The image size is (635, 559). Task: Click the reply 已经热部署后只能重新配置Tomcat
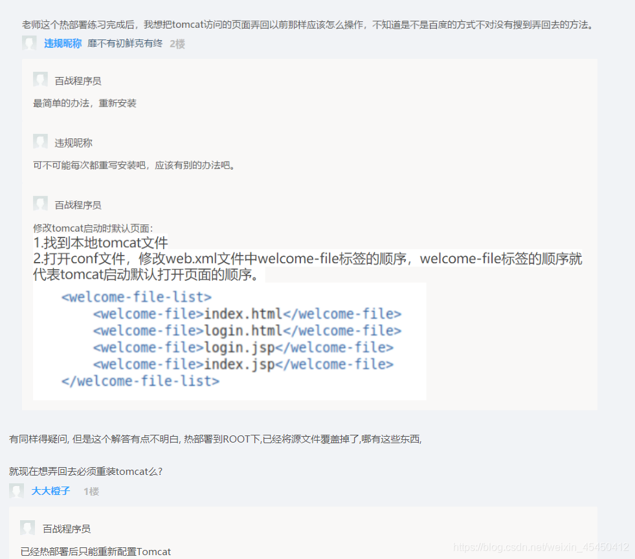[96, 552]
